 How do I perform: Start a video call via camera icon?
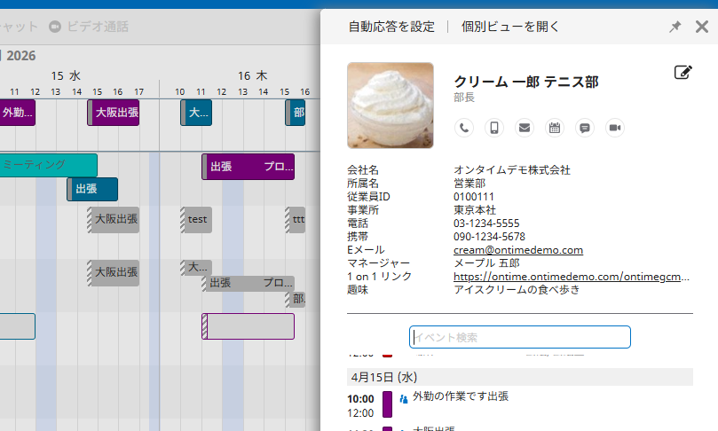[x=614, y=128]
